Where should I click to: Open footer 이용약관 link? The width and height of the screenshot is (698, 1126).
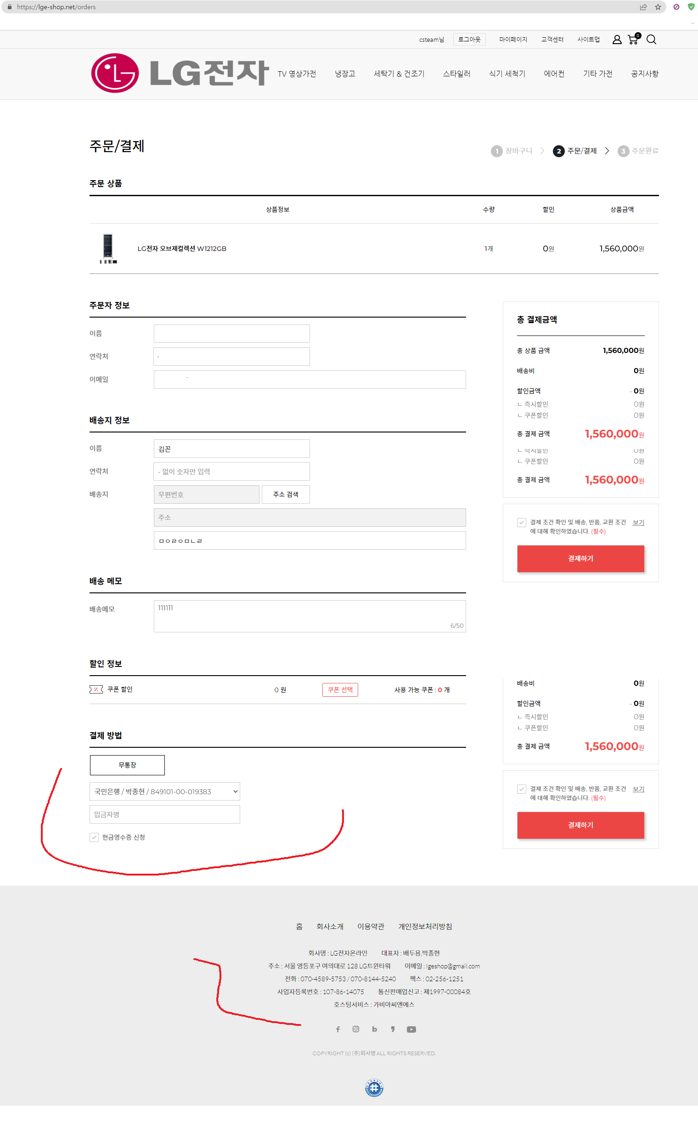coord(371,927)
